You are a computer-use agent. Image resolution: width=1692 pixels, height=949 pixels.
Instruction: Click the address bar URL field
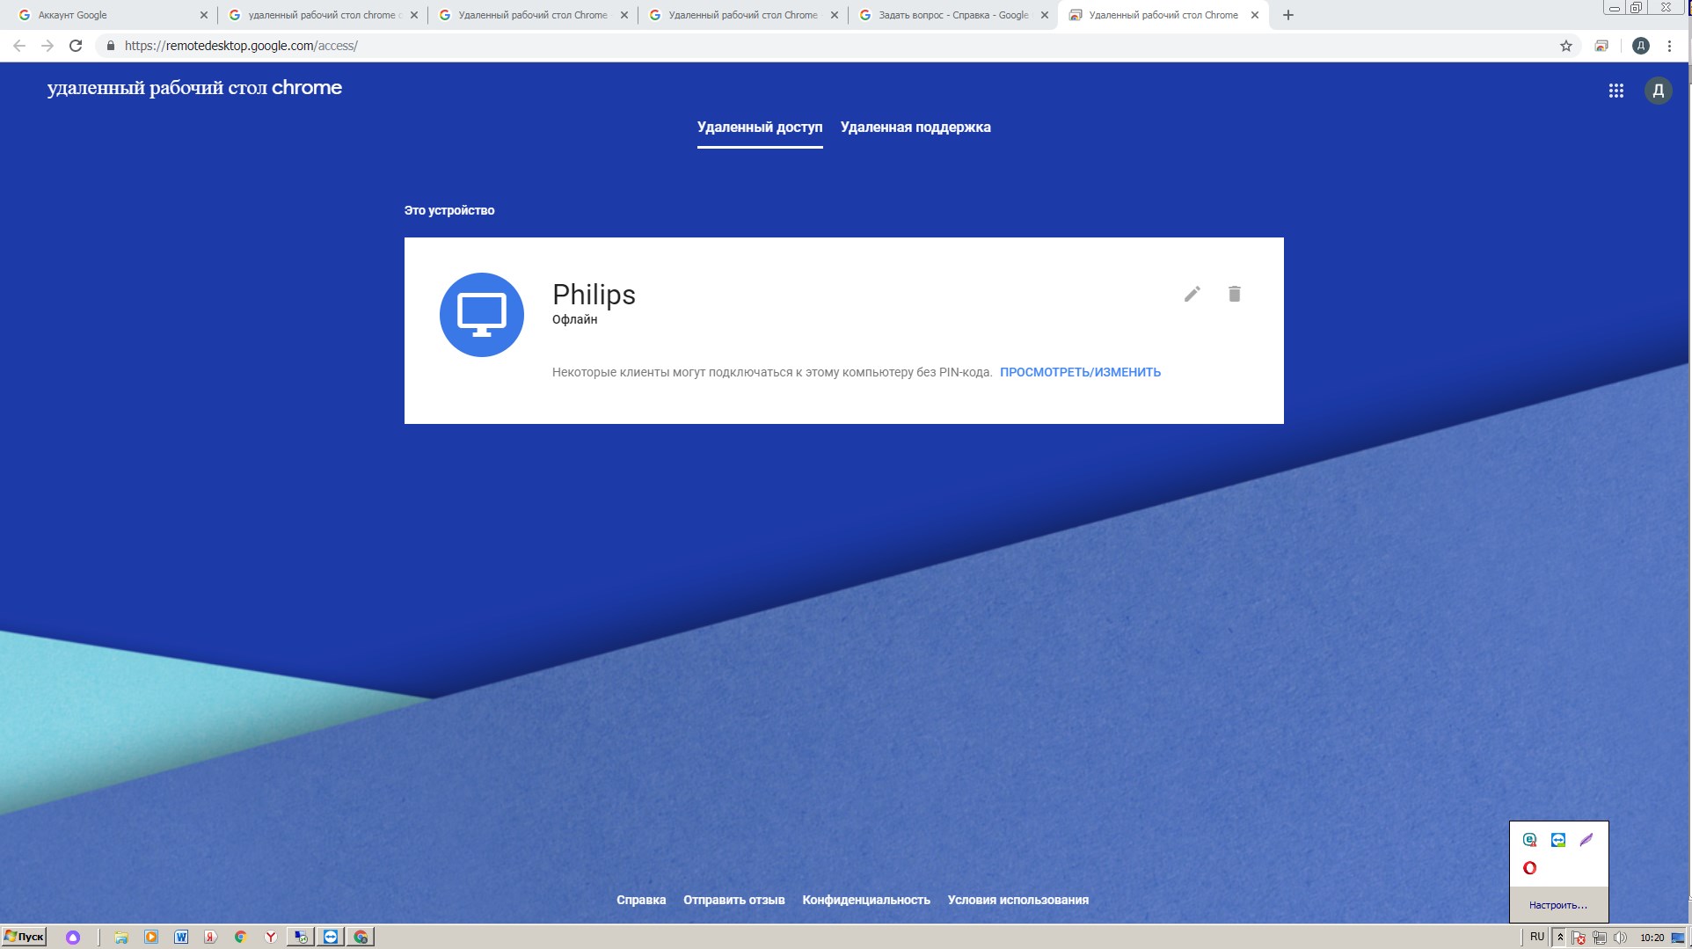click(827, 46)
